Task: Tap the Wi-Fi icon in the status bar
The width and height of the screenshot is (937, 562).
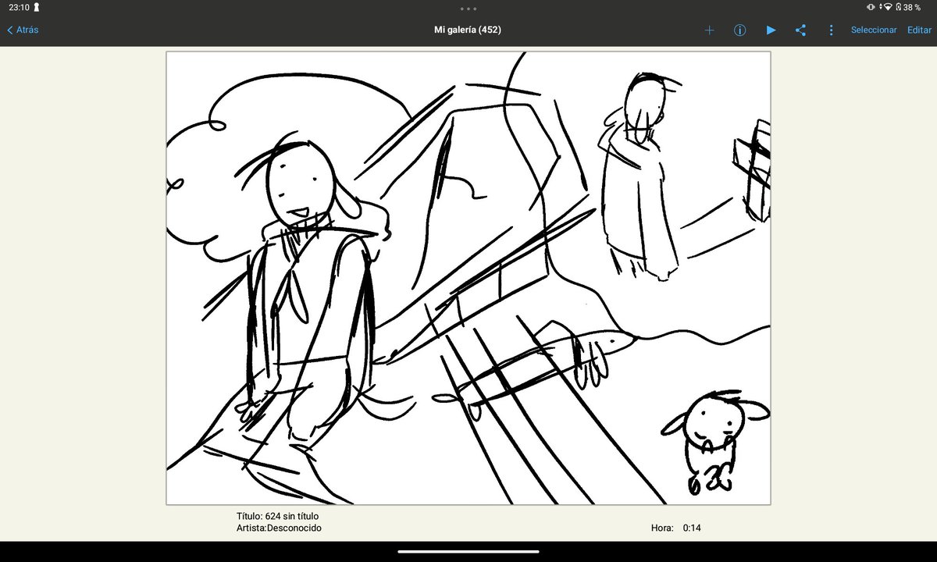Action: 888,7
